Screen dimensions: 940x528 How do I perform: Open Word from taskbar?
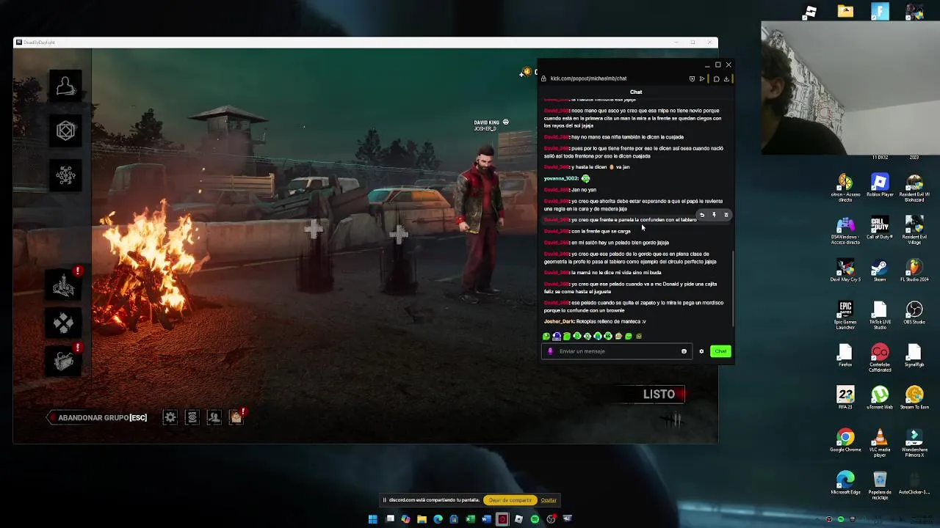[486, 519]
